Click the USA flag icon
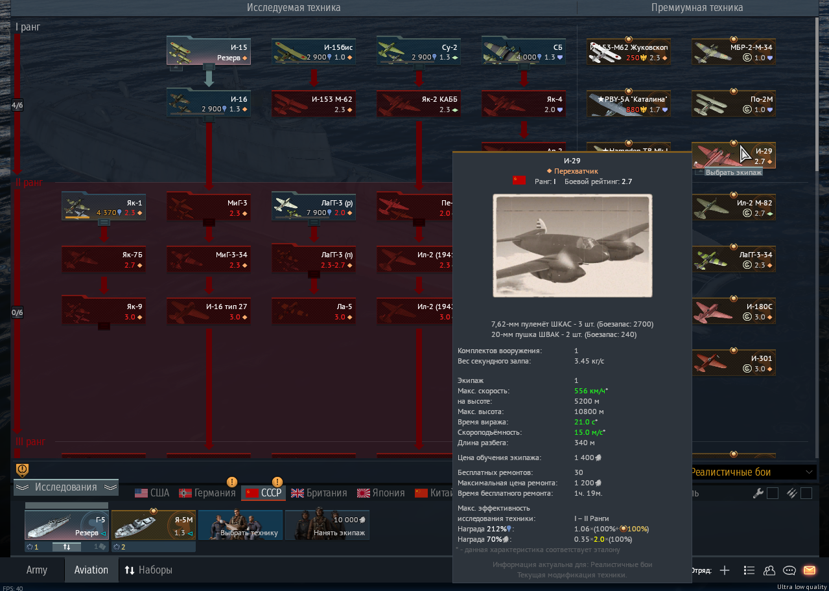Screen dimensions: 829x591 click(x=141, y=493)
